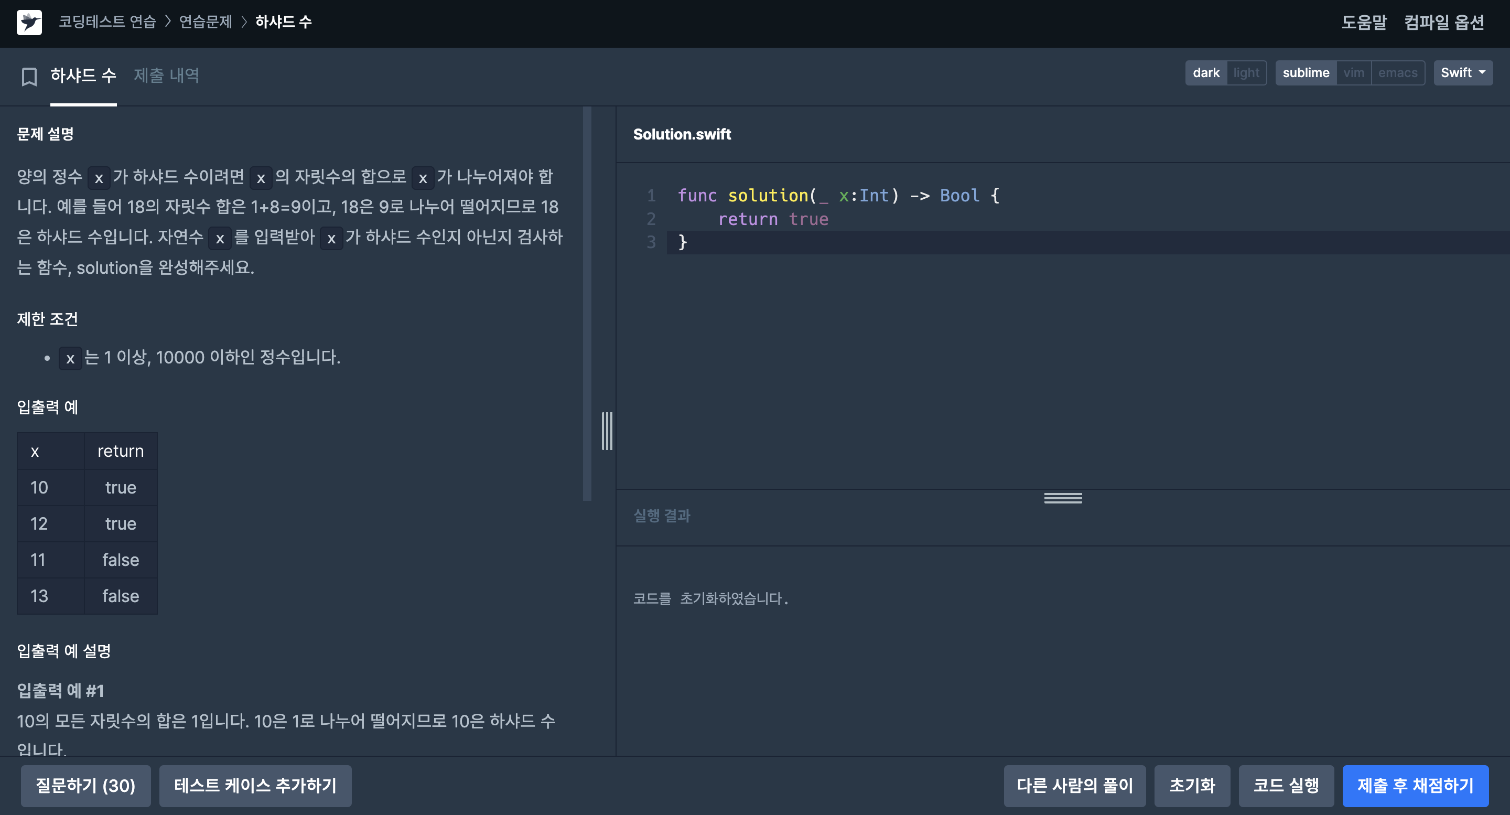Select sublime key binding mode
Image resolution: width=1510 pixels, height=815 pixels.
pos(1306,73)
